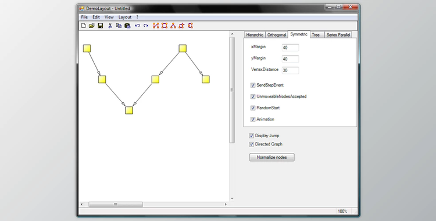Click the DemoLayout title bar app icon
Image resolution: width=436 pixels, height=221 pixels.
click(81, 8)
